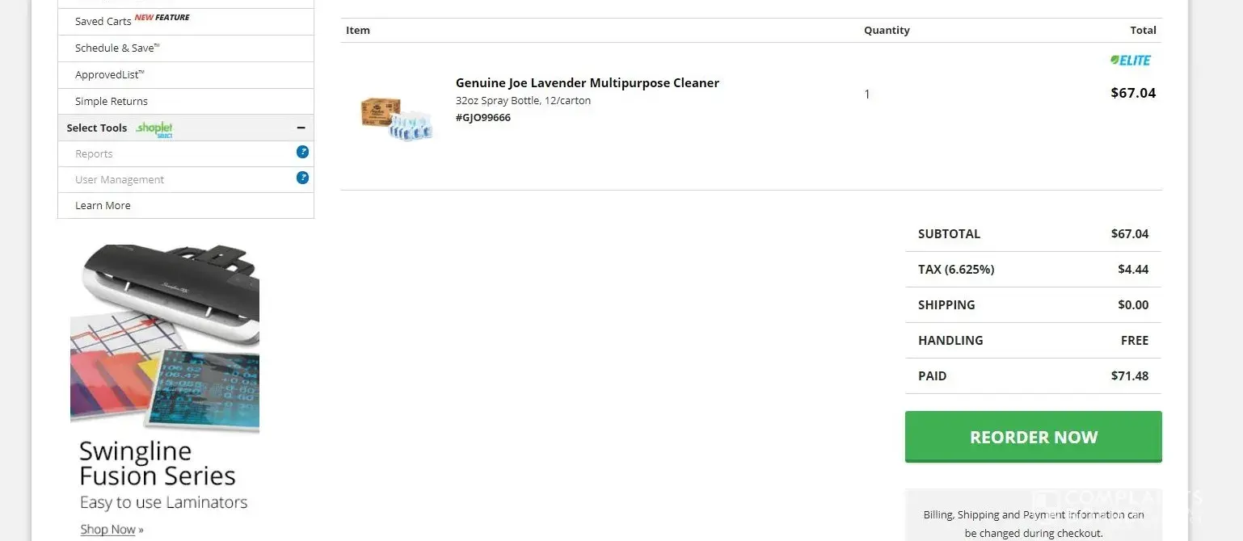Open Genuine Joe Lavender Multipurpose Cleaner
Screen dimensions: 1243x541
(x=587, y=82)
